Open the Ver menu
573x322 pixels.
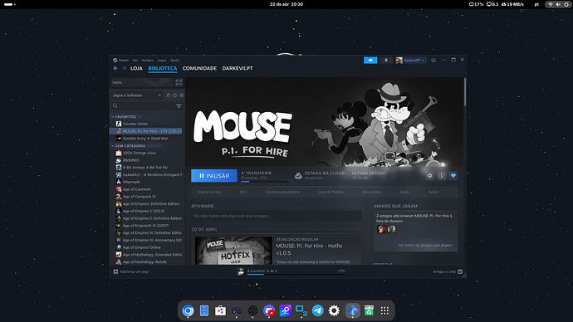click(x=135, y=61)
